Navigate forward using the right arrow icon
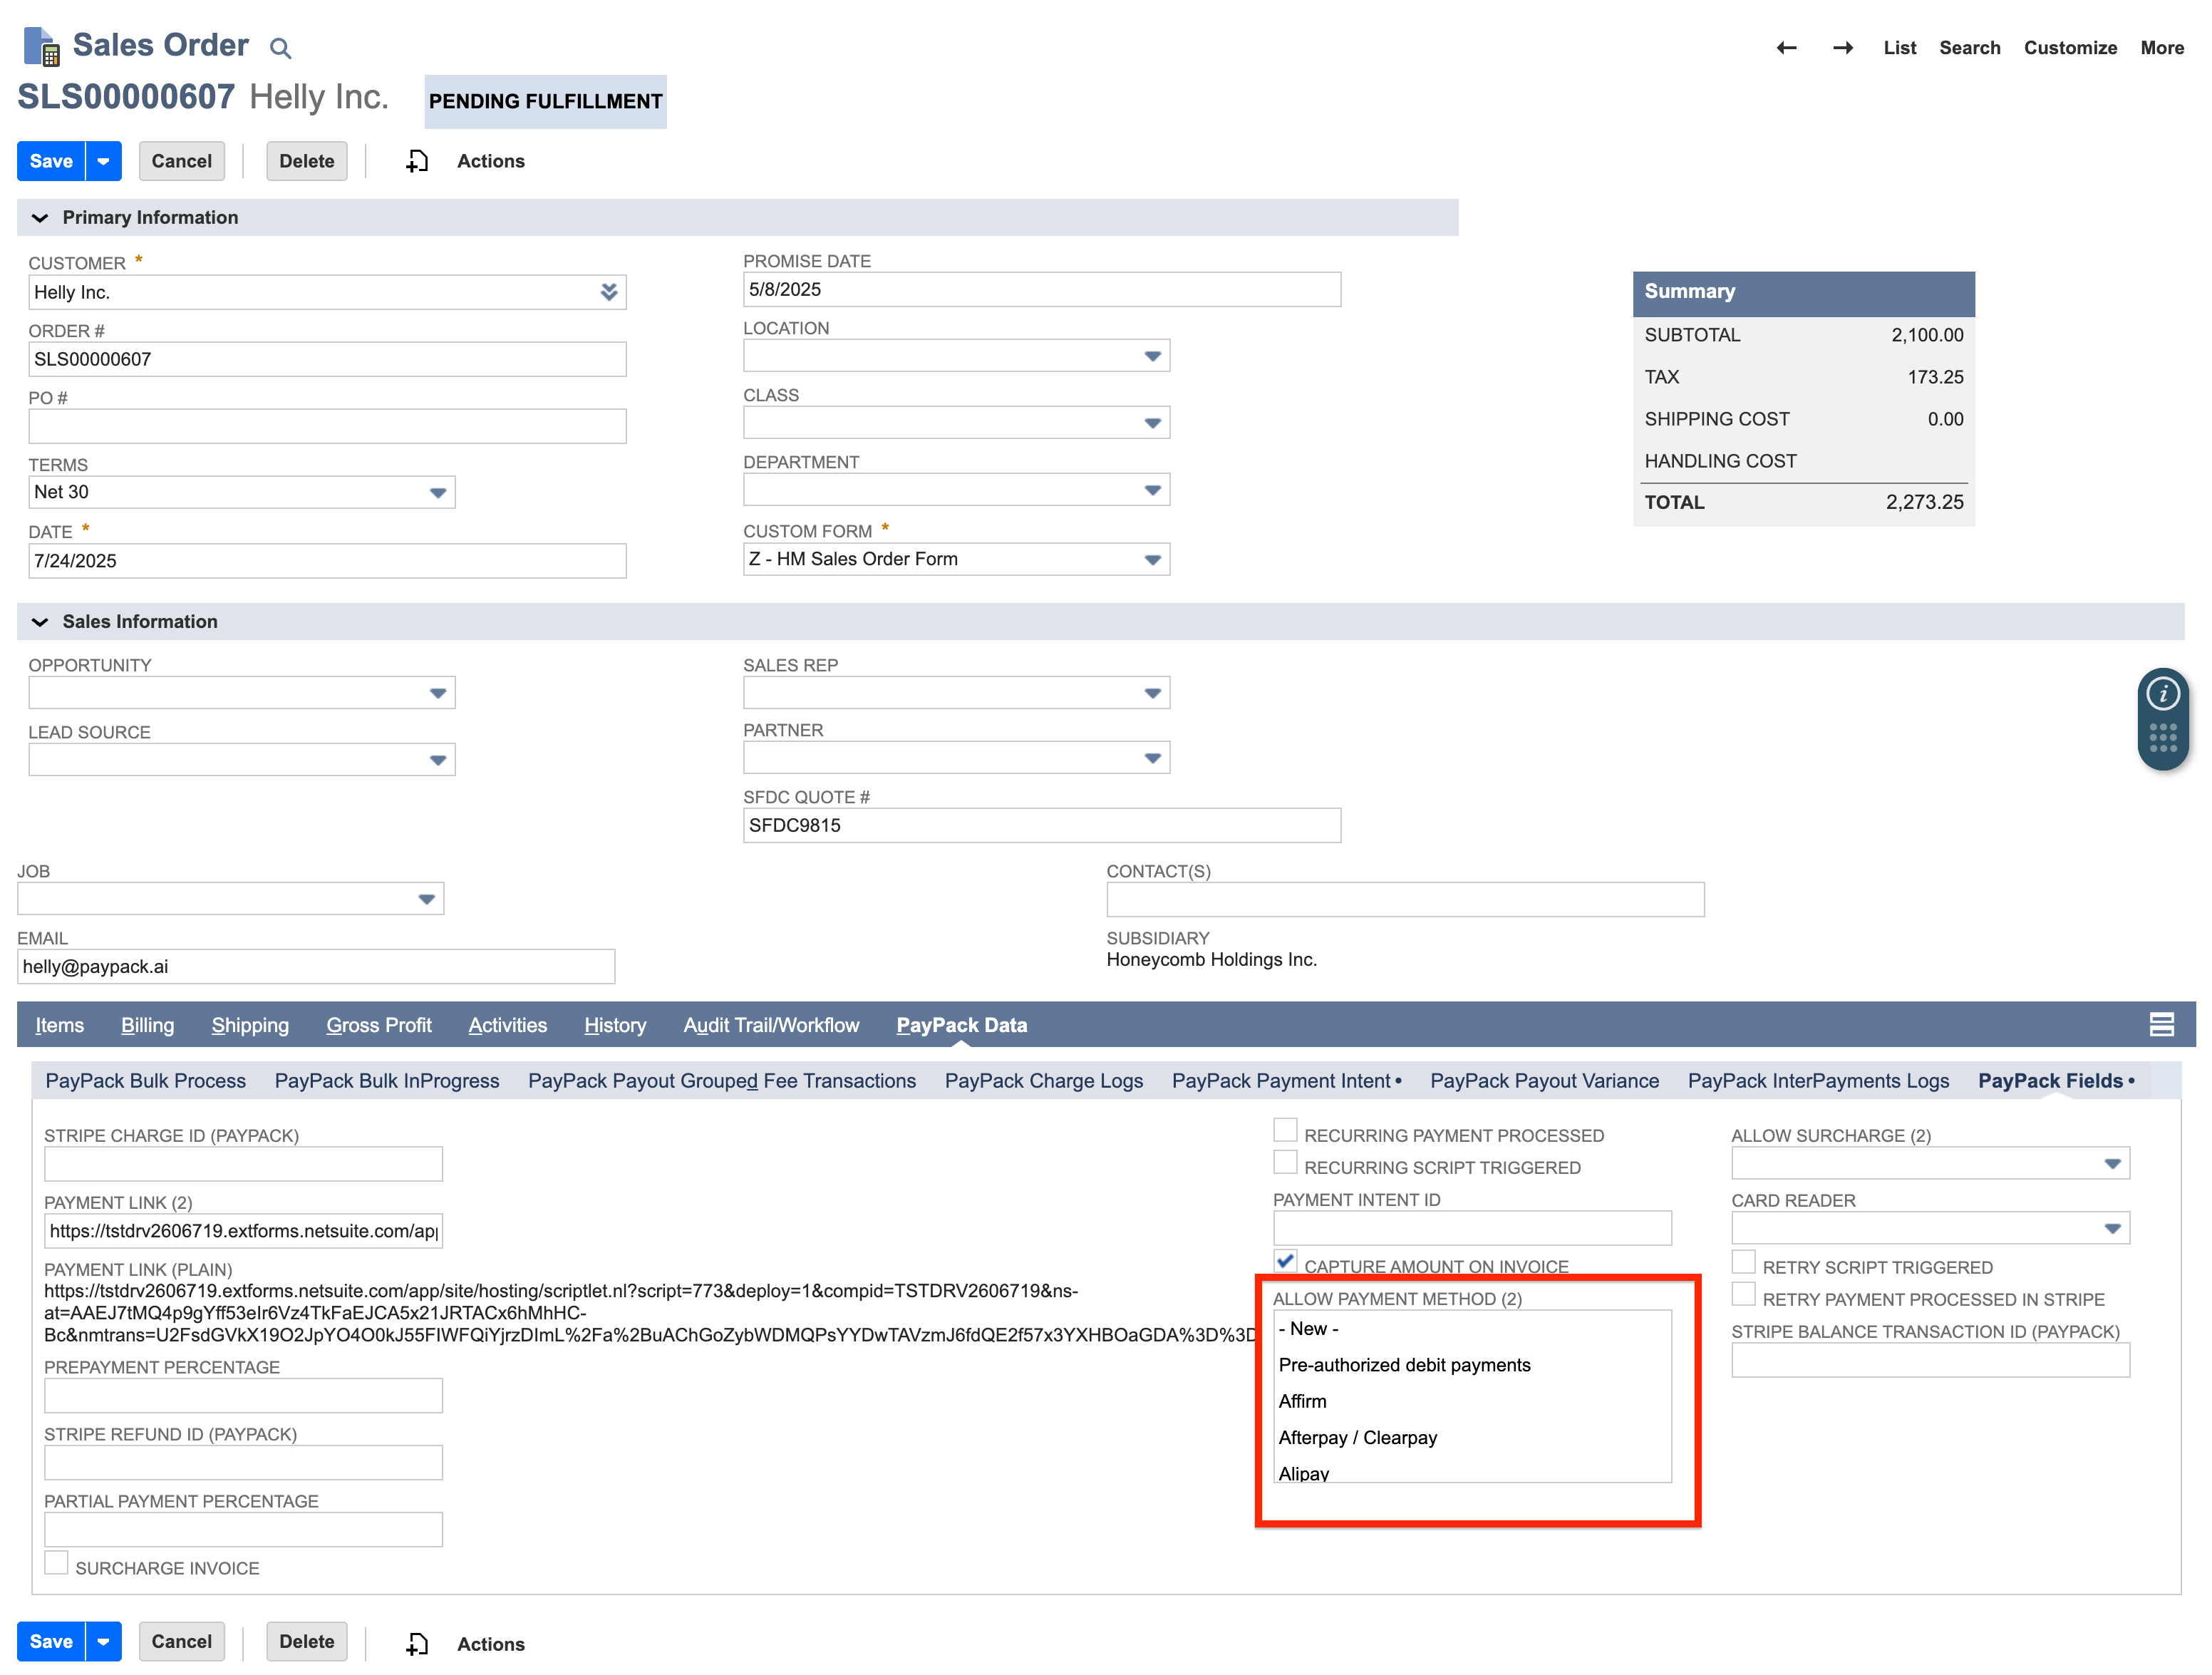Screen dimensions: 2212x1675 click(1843, 47)
